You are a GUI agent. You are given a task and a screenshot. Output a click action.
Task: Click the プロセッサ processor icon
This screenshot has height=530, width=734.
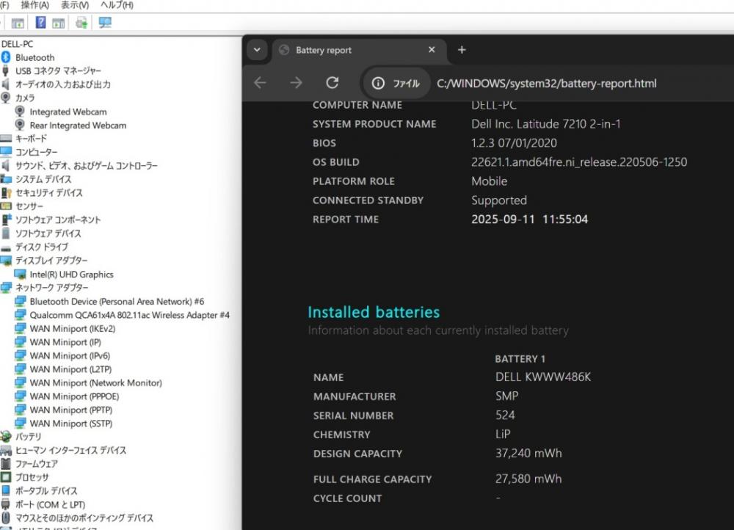tap(6, 477)
